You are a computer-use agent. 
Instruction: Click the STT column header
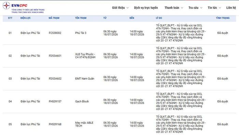pyautogui.click(x=10, y=18)
